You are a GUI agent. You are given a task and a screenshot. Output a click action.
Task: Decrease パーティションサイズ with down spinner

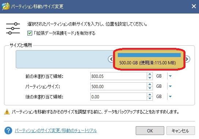point(150,88)
